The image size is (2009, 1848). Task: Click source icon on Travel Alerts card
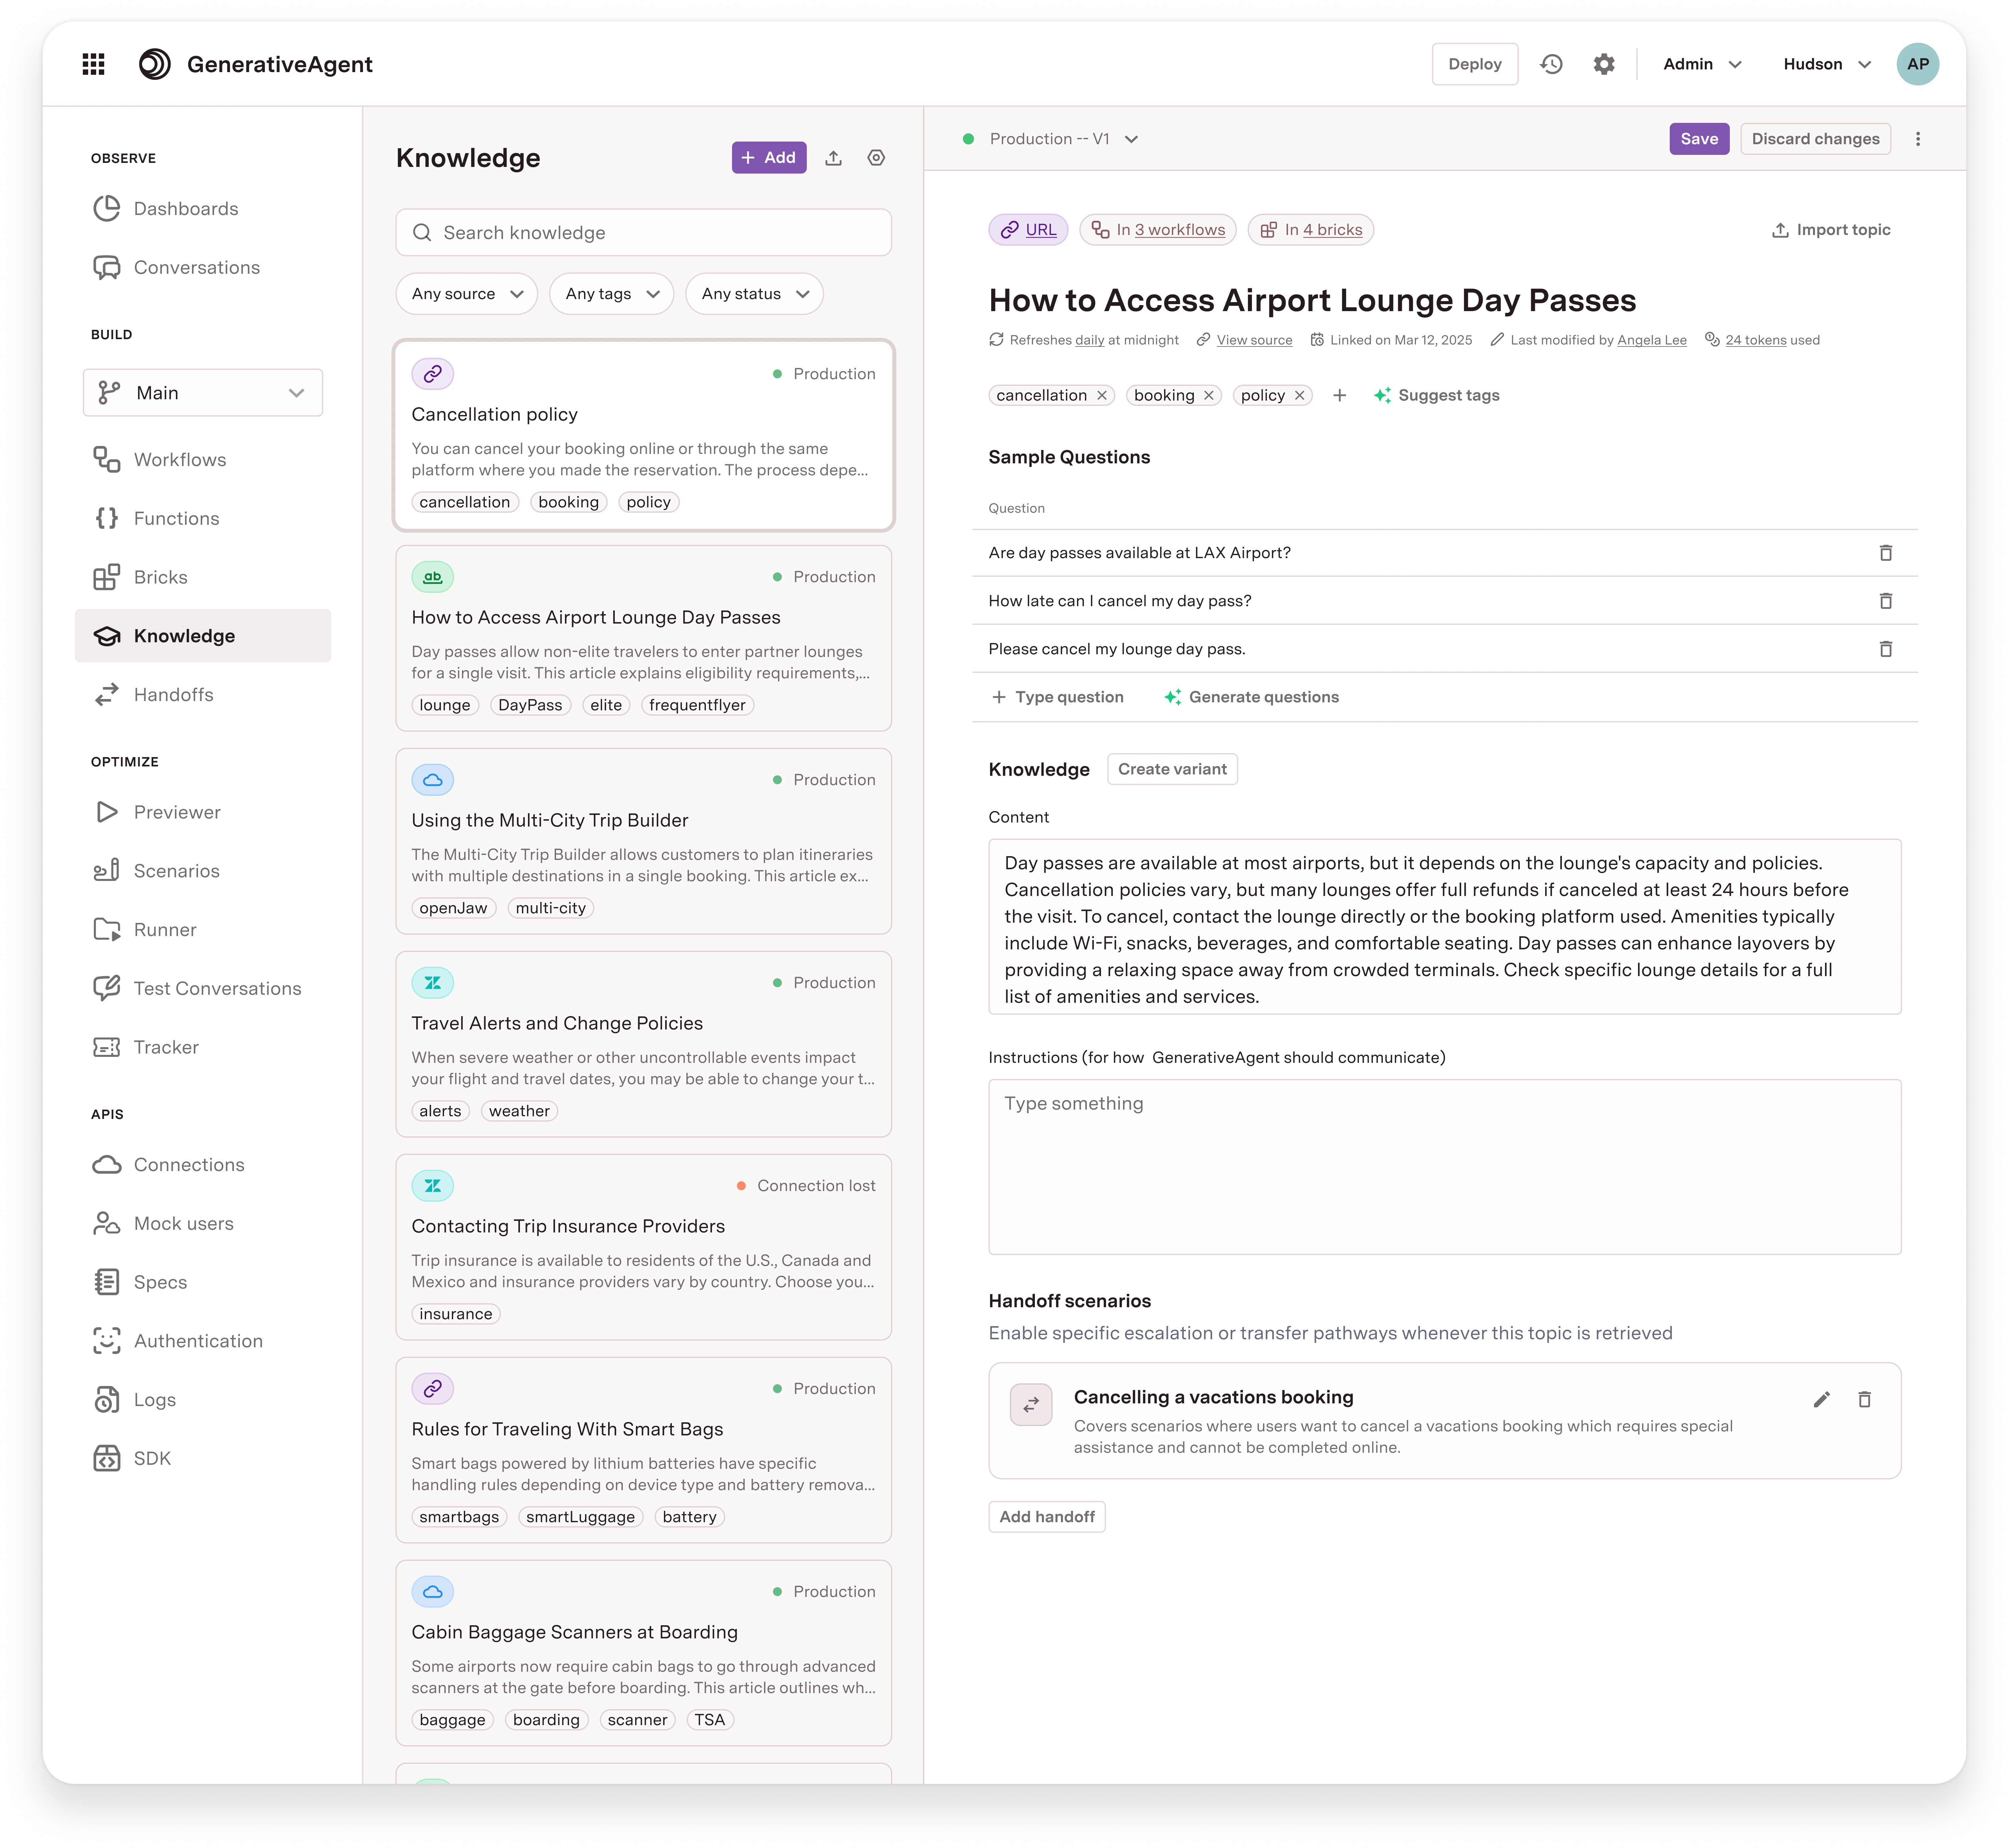tap(432, 983)
